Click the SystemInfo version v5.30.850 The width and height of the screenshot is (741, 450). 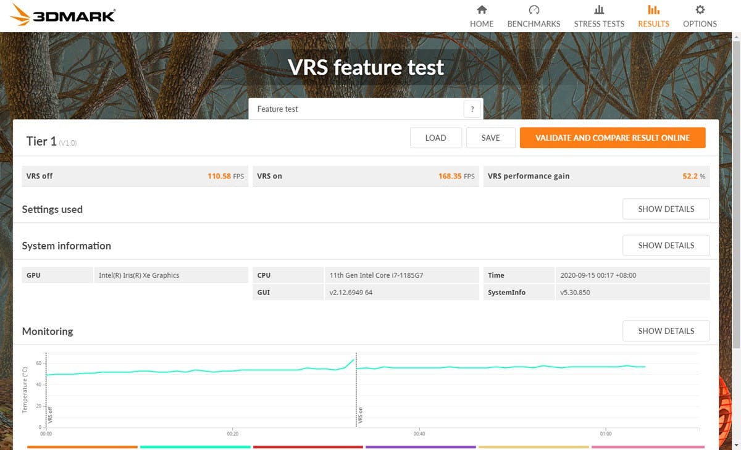click(575, 292)
